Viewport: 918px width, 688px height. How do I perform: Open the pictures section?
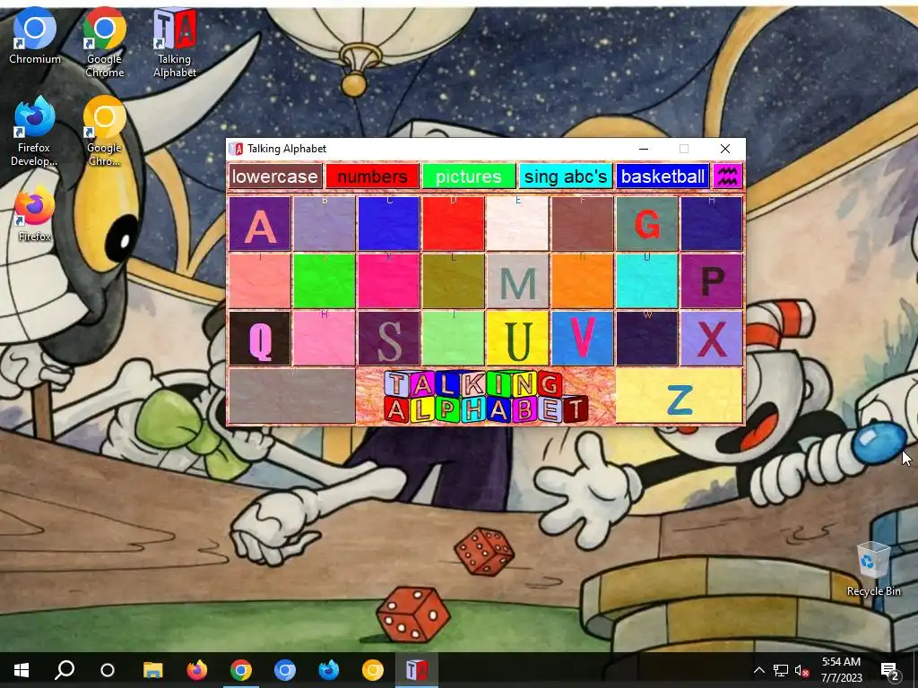click(468, 176)
